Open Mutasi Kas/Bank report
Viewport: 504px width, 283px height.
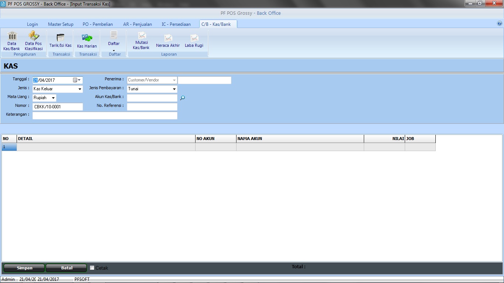coord(141,41)
